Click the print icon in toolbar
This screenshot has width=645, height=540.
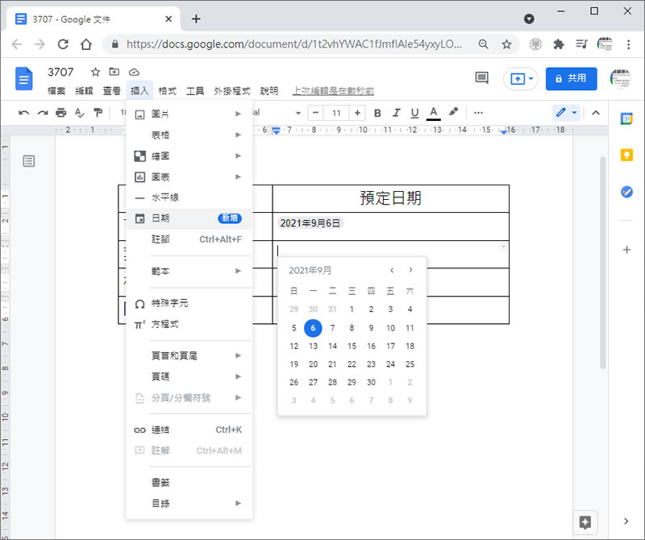[x=61, y=113]
